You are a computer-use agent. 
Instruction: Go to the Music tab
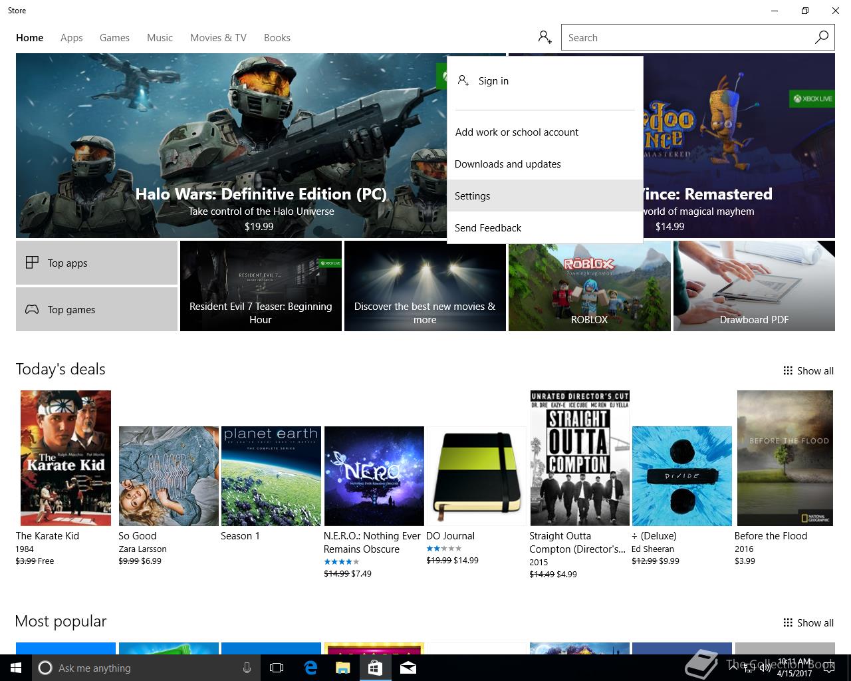tap(160, 38)
